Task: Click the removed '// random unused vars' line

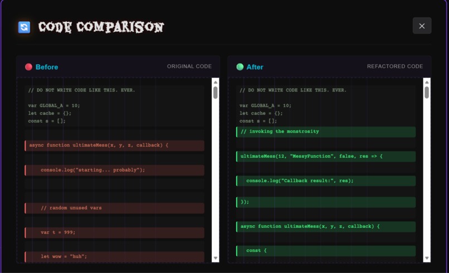Action: (x=115, y=208)
